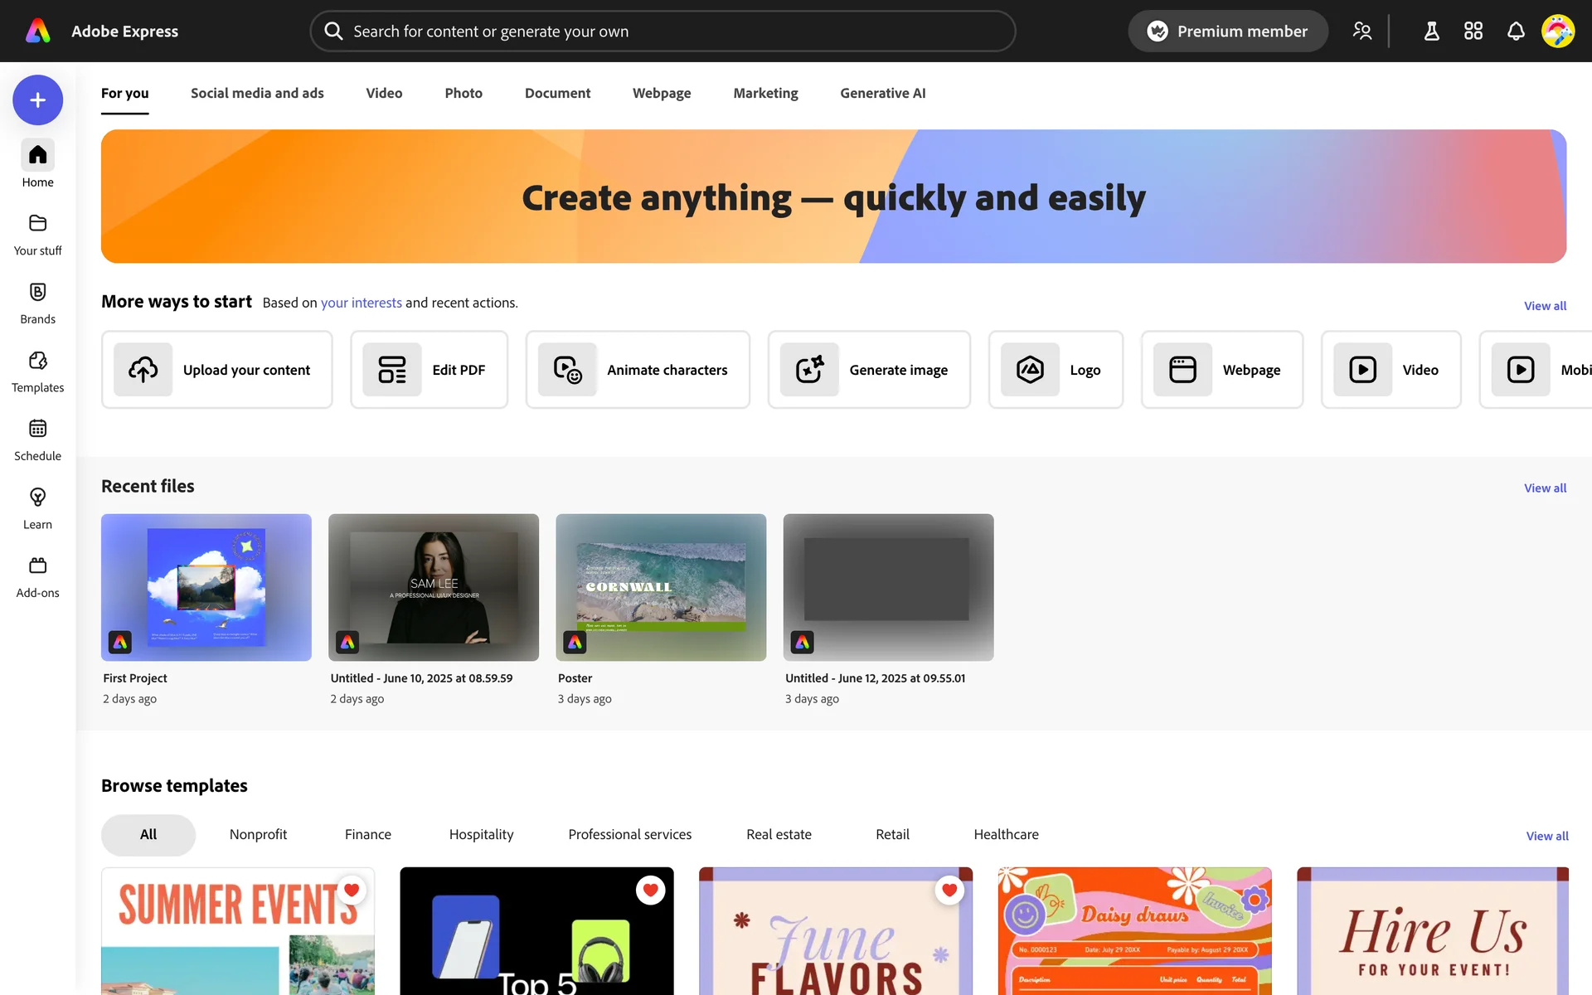Open notifications bell
This screenshot has width=1592, height=995.
coord(1516,32)
